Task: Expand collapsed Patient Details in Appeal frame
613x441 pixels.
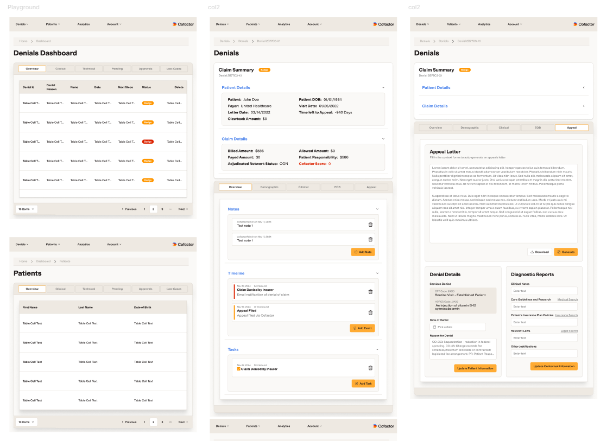Action: point(583,87)
